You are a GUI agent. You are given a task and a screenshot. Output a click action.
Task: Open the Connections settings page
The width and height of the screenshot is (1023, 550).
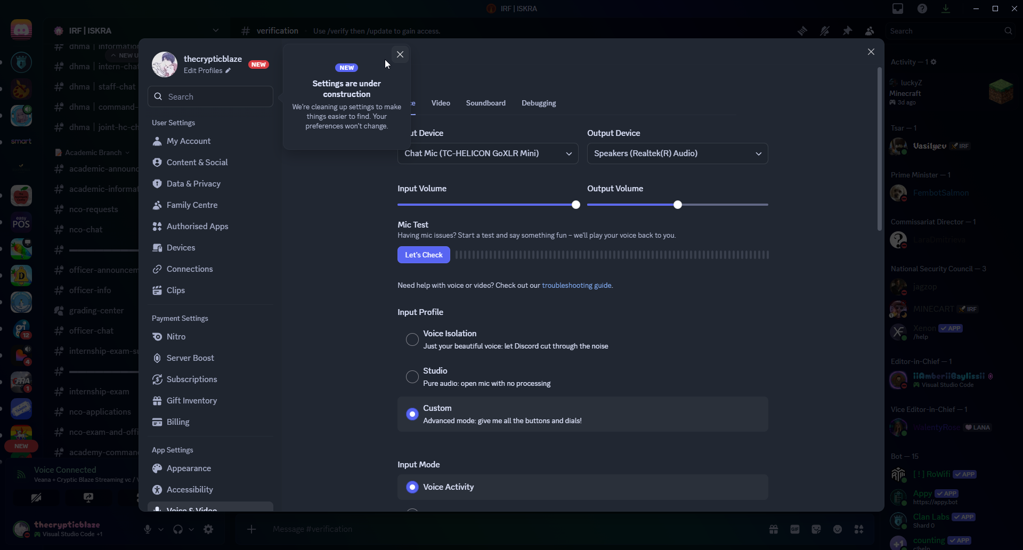click(189, 269)
